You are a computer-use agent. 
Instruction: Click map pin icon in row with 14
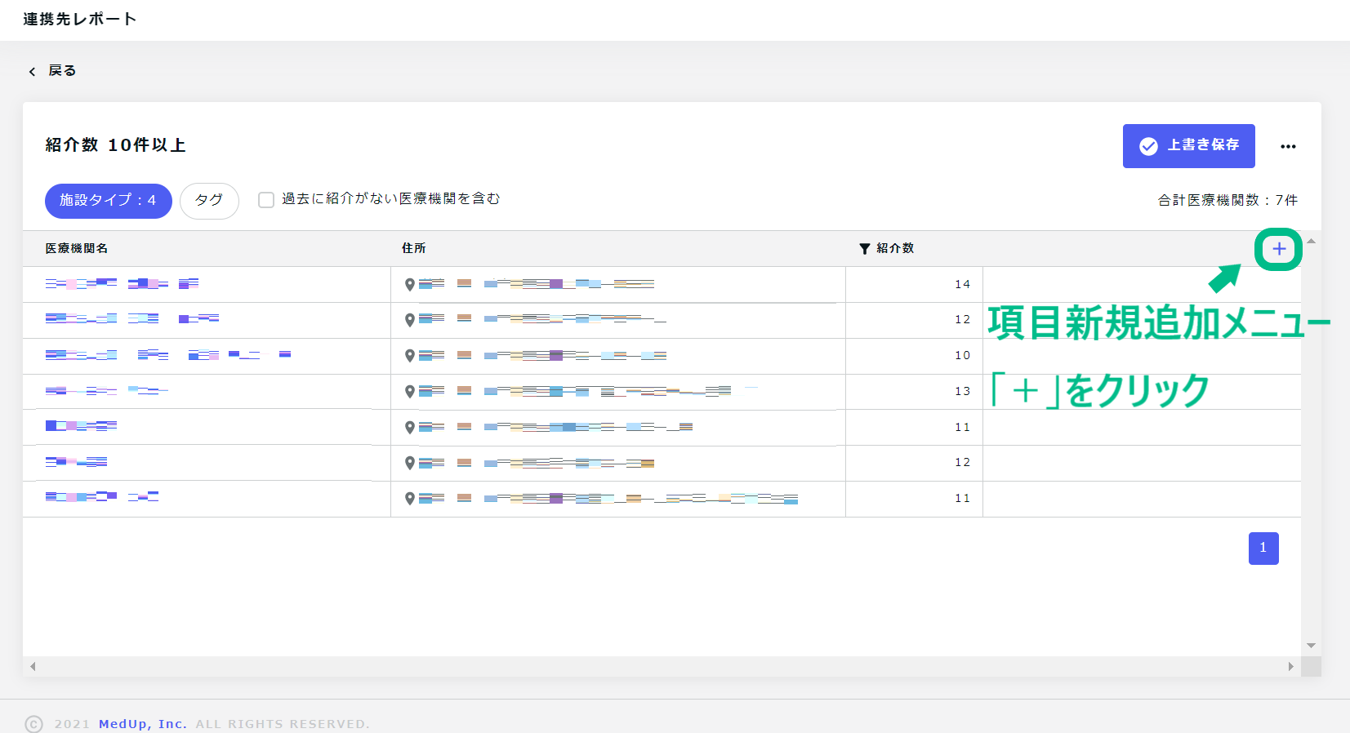(x=410, y=285)
